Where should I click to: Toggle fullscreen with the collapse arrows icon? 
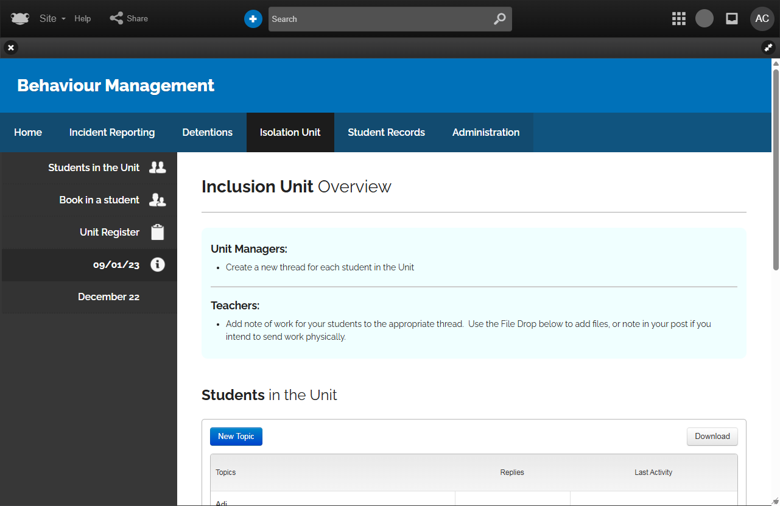tap(768, 47)
